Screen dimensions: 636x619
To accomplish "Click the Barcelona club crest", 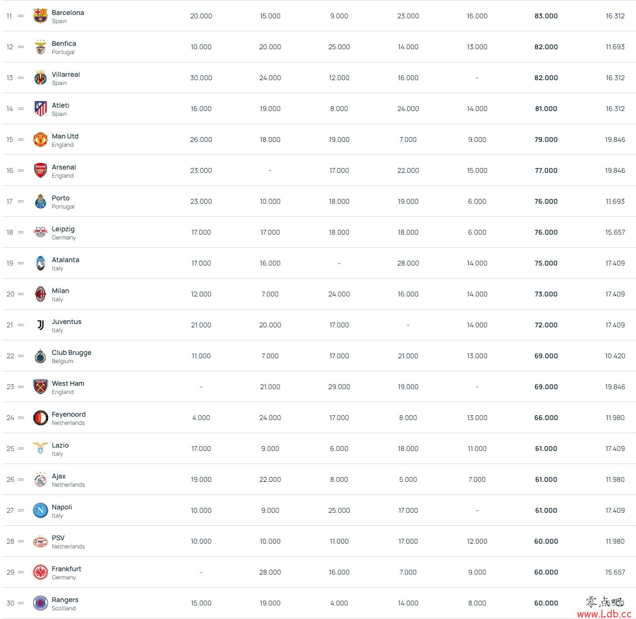I will click(41, 16).
